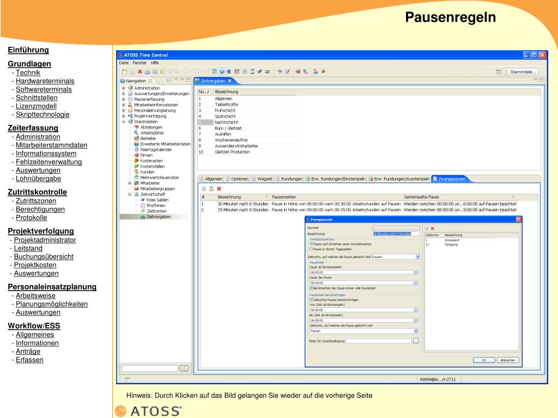Open the Datei menu
Screen dimensions: 558x418
point(124,63)
